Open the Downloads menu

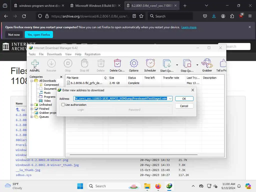pyautogui.click(x=54, y=54)
